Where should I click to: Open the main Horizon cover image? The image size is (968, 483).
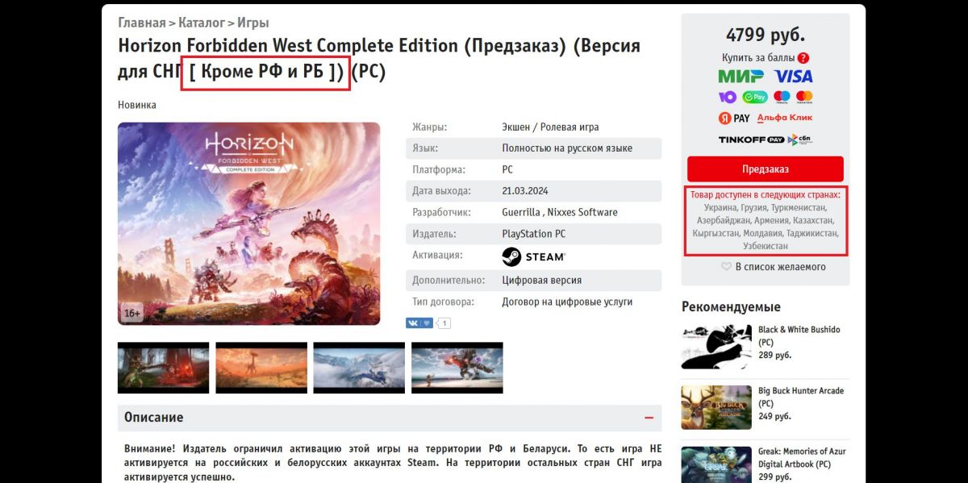(248, 223)
